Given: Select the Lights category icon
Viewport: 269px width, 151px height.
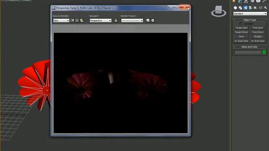Looking at the screenshot, I should (x=245, y=8).
